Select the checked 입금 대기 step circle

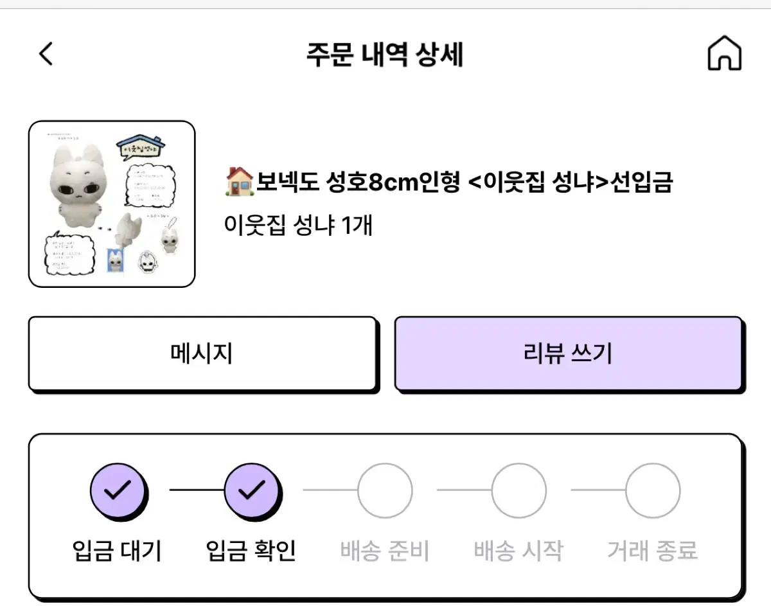tap(118, 491)
